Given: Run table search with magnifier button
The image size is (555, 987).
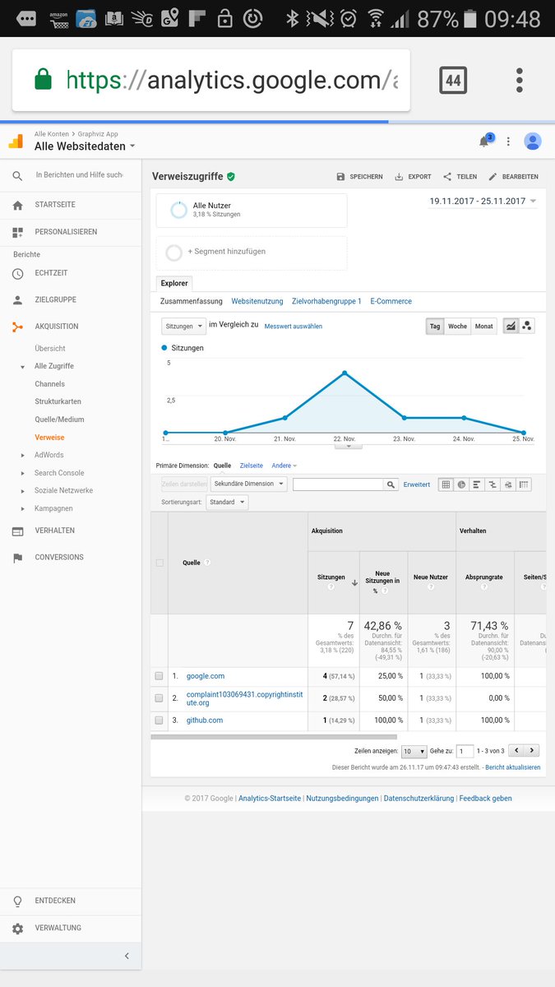Looking at the screenshot, I should pyautogui.click(x=391, y=485).
